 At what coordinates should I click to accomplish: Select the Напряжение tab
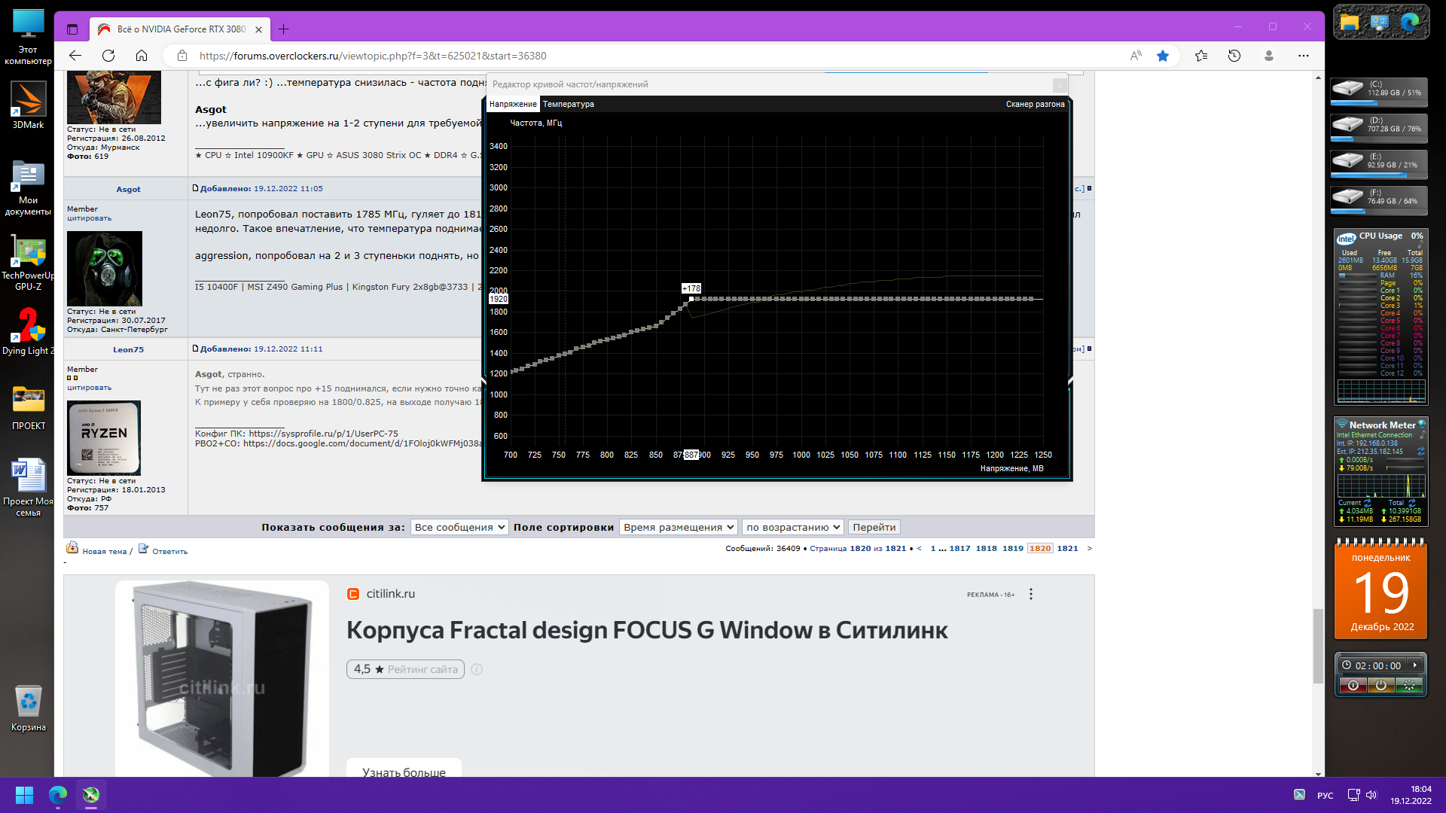513,104
